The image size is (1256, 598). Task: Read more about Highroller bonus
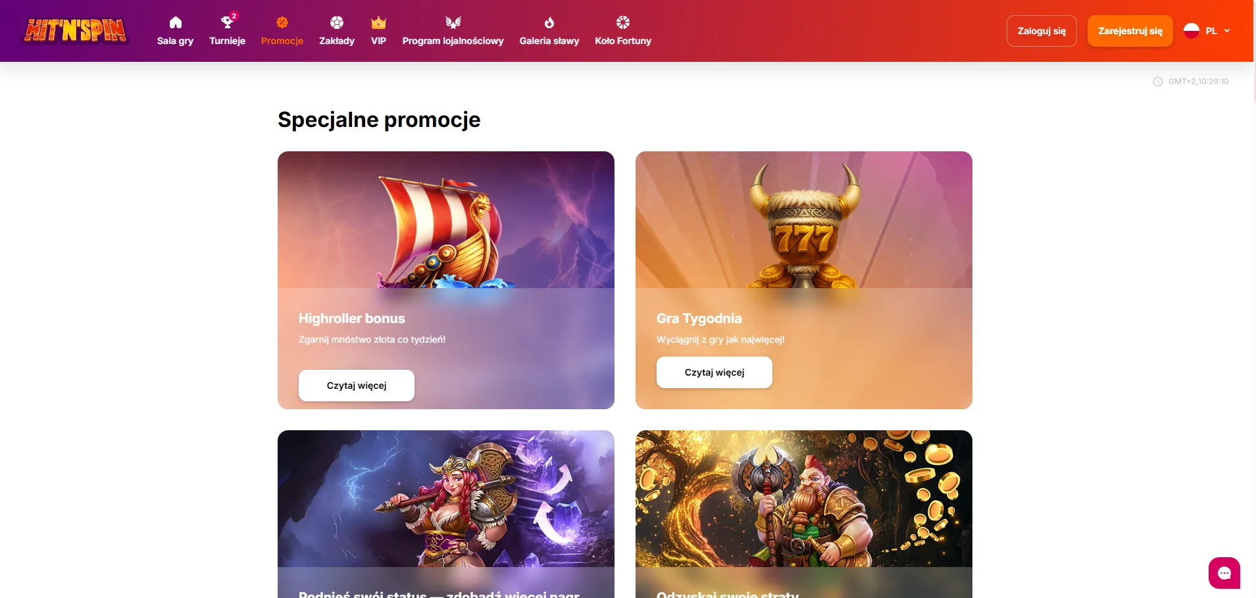(357, 386)
